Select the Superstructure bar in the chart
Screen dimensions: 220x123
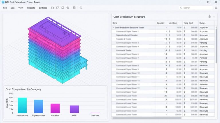[x=38, y=106]
